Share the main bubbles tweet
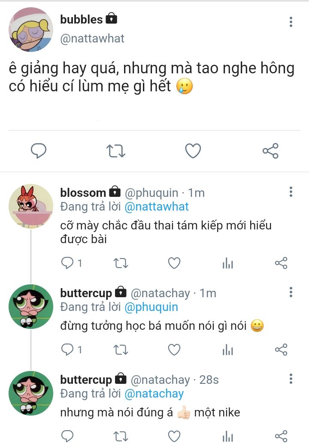This screenshot has width=309, height=446. (x=270, y=151)
